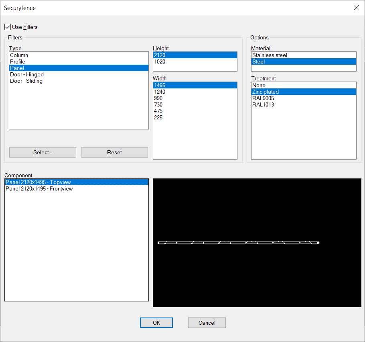This screenshot has width=365, height=342.
Task: Select RAL1013 treatment
Action: (x=304, y=104)
